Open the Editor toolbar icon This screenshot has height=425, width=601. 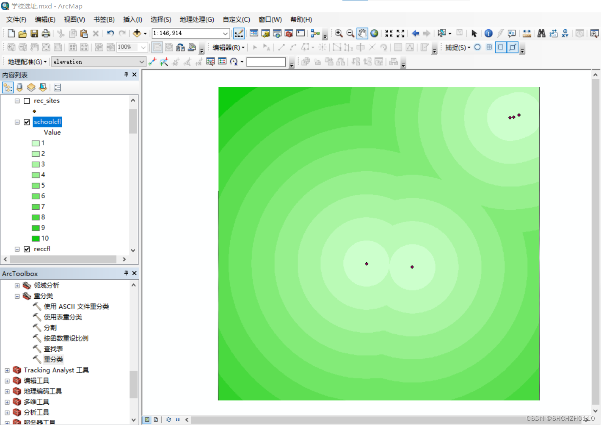tap(239, 33)
